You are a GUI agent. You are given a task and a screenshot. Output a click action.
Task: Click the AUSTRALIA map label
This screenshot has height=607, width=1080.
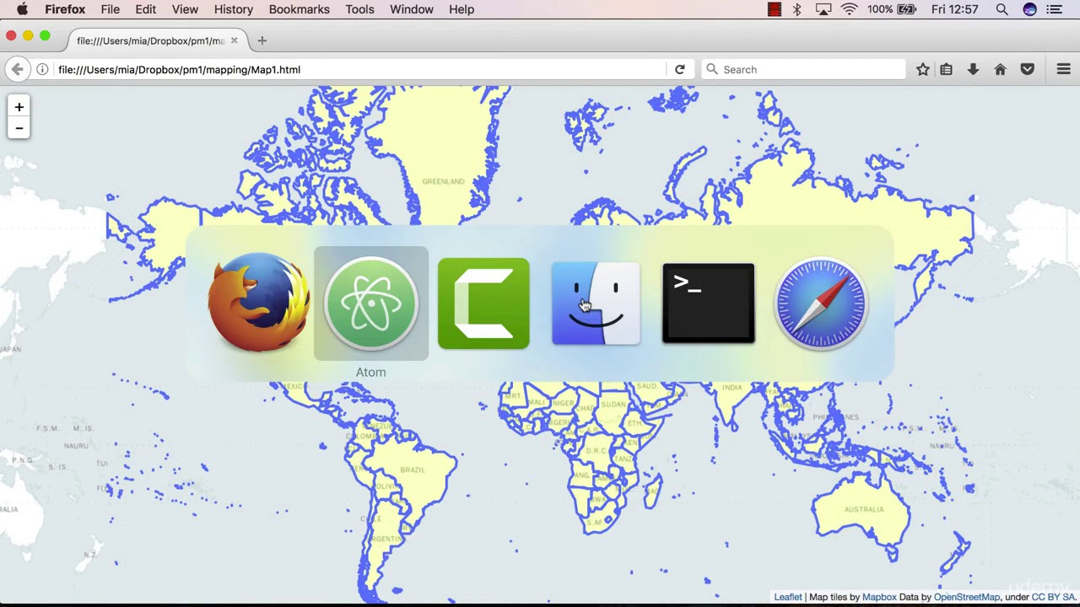coord(864,509)
